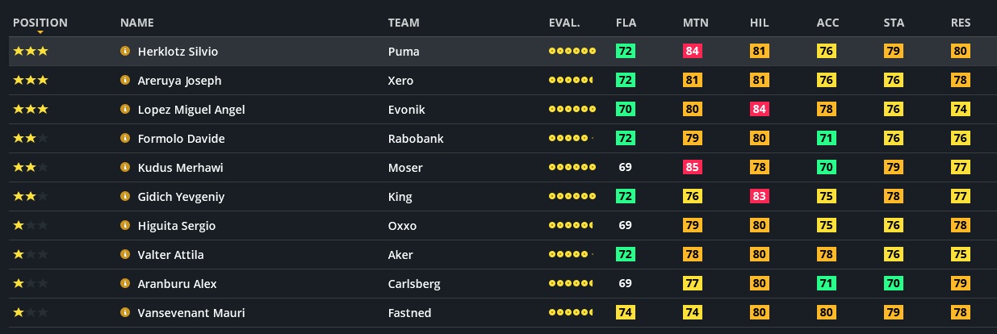Screen dimensions: 997x334
Task: Open Formolo Davide's info icon
Action: (125, 139)
